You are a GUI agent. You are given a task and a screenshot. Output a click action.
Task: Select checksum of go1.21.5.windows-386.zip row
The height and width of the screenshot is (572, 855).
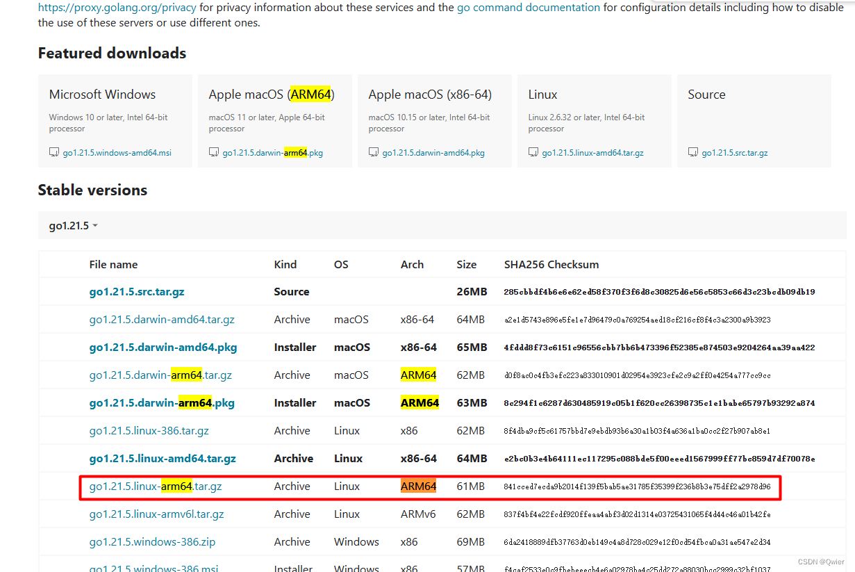[637, 542]
